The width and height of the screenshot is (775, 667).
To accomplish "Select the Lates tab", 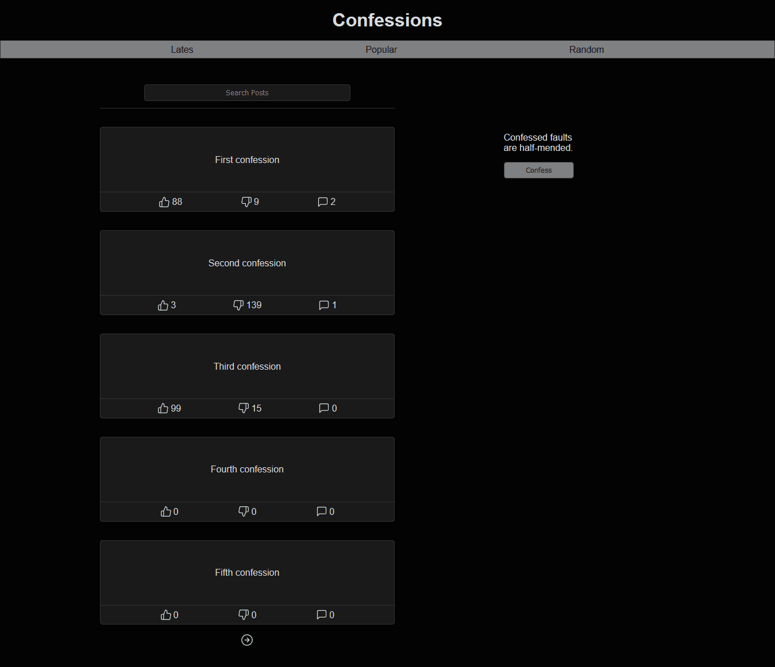I will (182, 49).
